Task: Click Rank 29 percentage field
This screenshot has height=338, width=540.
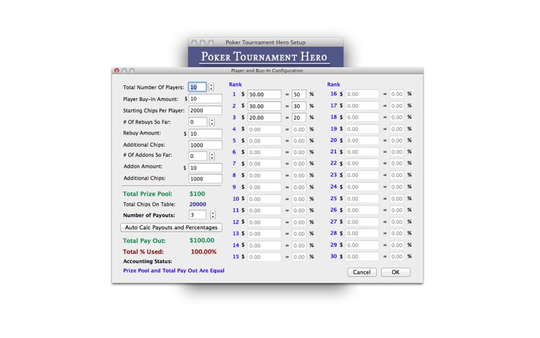Action: [x=397, y=245]
